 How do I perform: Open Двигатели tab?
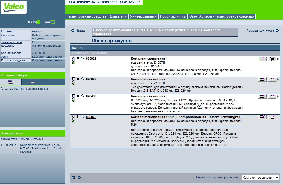[118, 16]
